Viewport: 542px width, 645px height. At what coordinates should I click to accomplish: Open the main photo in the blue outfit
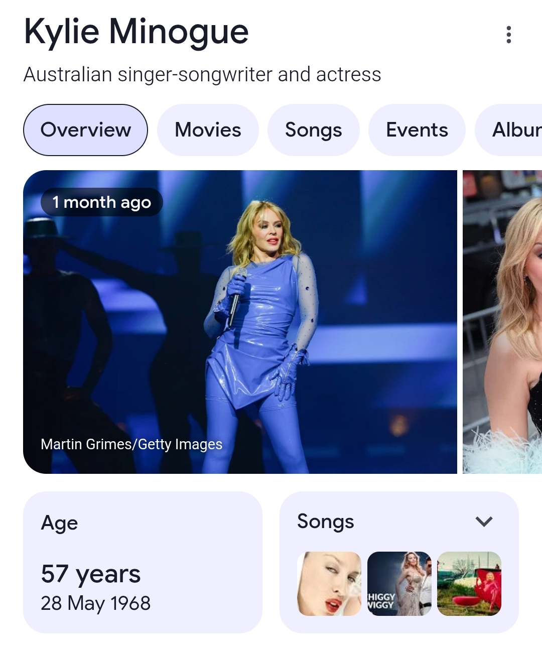pyautogui.click(x=240, y=322)
